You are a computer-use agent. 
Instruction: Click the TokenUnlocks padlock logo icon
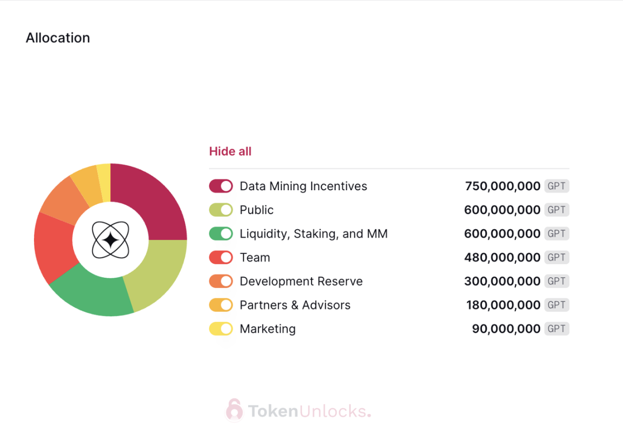pos(234,411)
